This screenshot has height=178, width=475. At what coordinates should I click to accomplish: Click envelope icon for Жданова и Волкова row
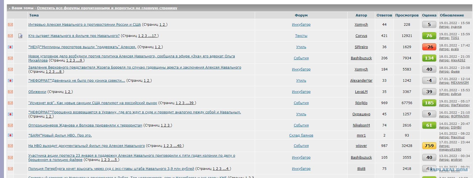point(10,125)
